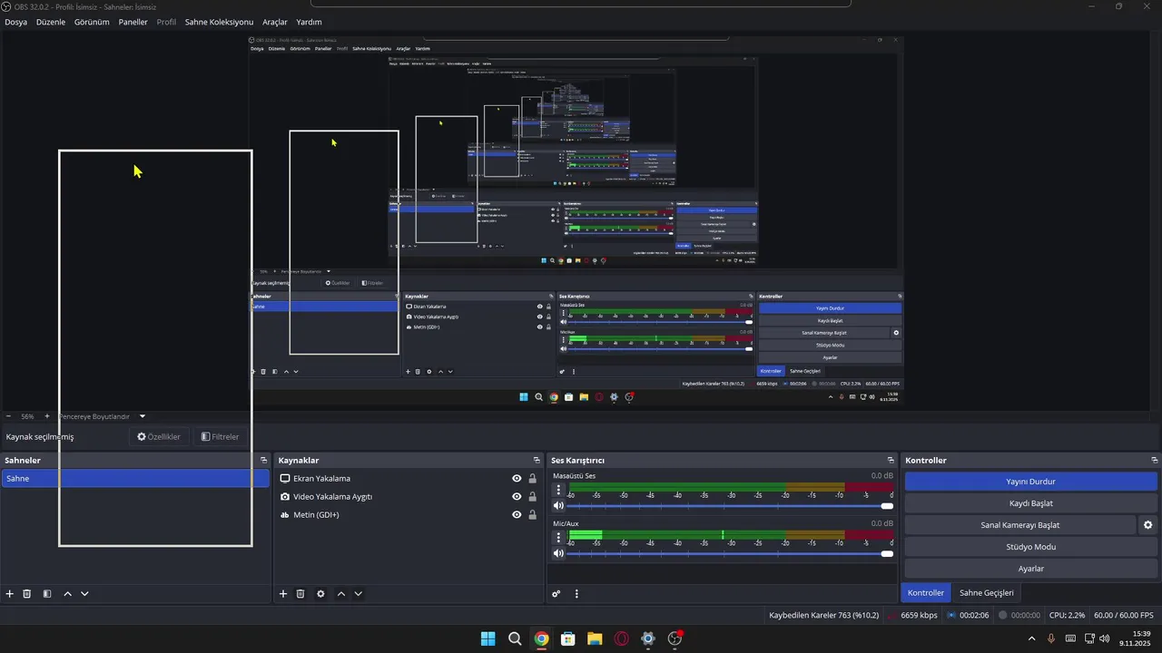Add a new scene with plus icon
This screenshot has height=653, width=1162.
(x=10, y=594)
